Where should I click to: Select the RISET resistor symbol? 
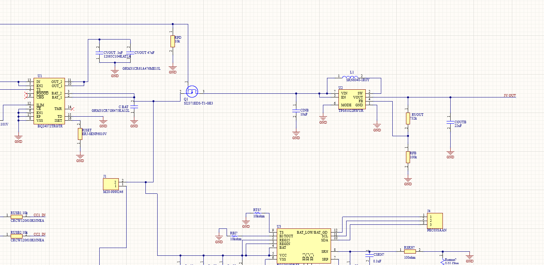(x=80, y=134)
